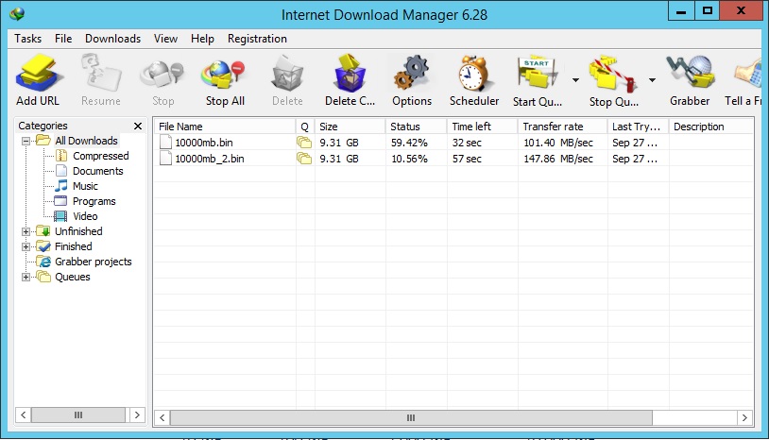Select the Compressed category folder icon

(61, 156)
